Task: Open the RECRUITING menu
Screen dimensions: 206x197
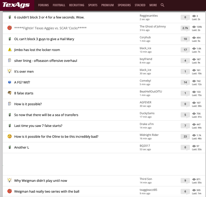Action: tap(77, 5)
